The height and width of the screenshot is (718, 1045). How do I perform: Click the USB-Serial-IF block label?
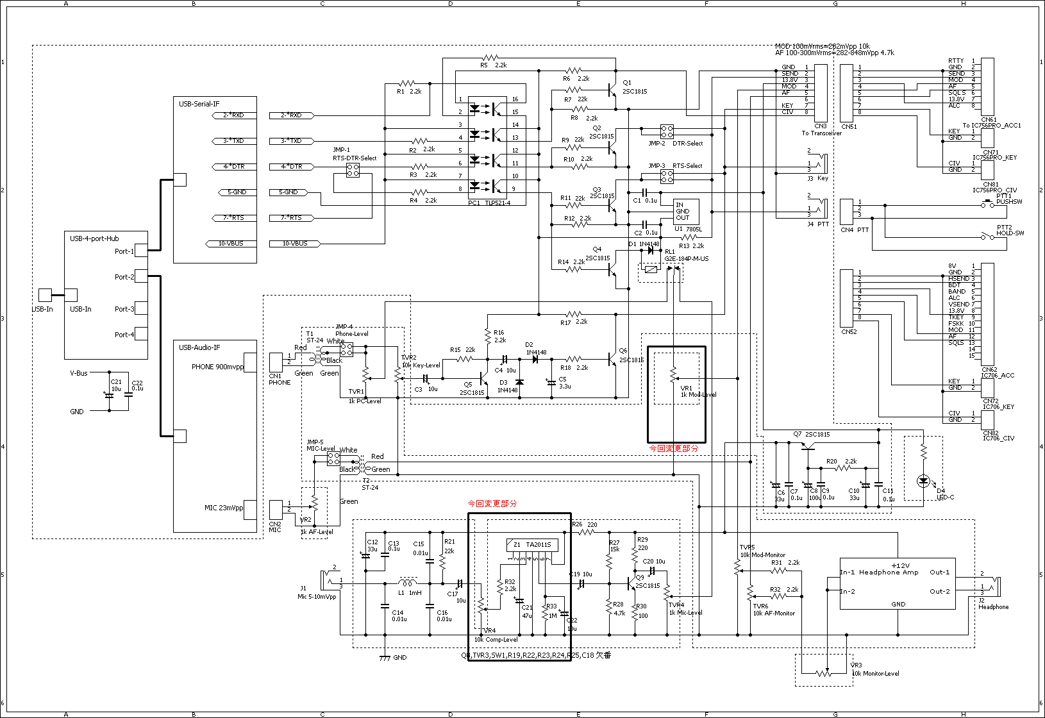pyautogui.click(x=199, y=104)
